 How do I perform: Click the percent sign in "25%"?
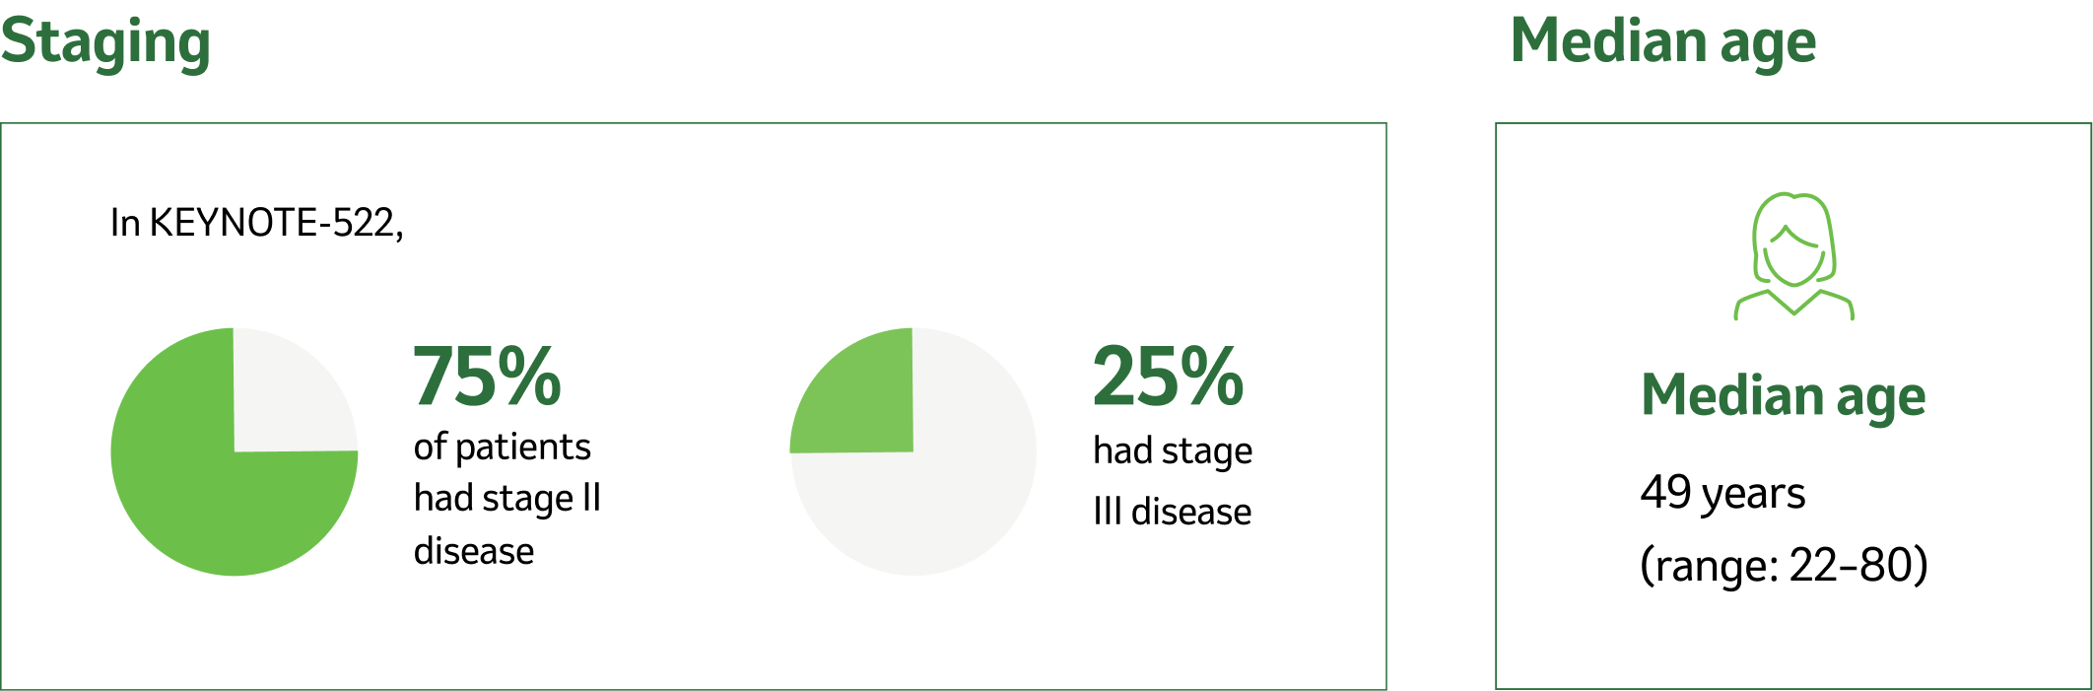(1212, 376)
